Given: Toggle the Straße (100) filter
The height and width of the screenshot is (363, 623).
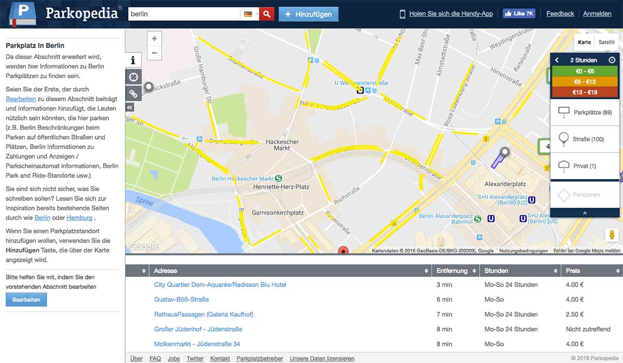Looking at the screenshot, I should point(585,139).
